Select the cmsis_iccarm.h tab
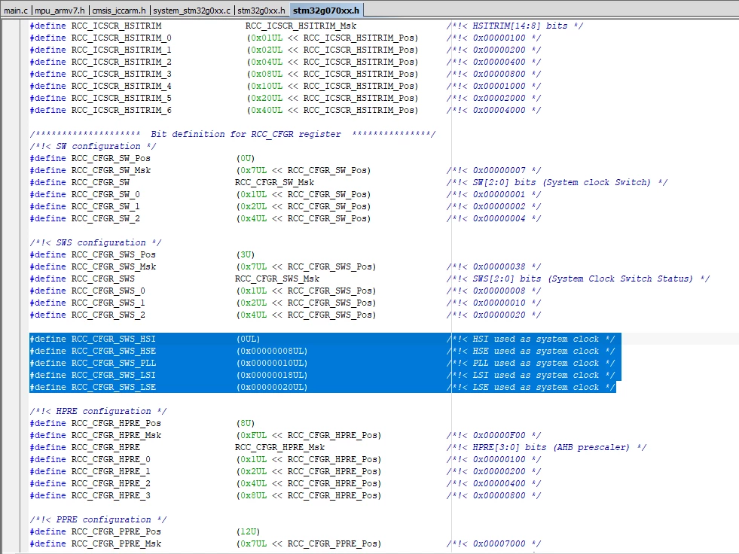Screen dimensions: 739x554 click(x=119, y=10)
